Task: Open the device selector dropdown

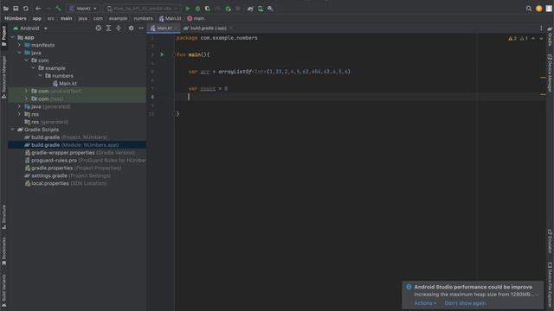Action: click(x=142, y=9)
